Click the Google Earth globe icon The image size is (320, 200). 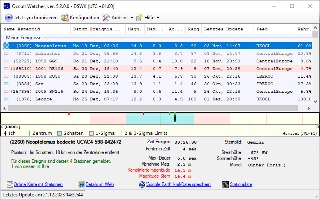tap(142, 184)
